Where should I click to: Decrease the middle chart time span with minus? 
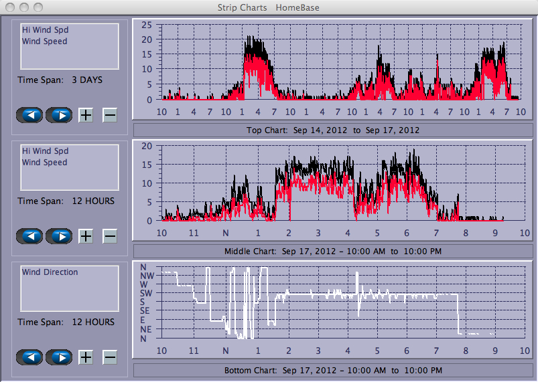(110, 236)
